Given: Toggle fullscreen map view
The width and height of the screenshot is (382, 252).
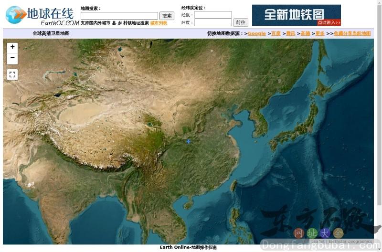Looking at the screenshot, I should [12, 74].
